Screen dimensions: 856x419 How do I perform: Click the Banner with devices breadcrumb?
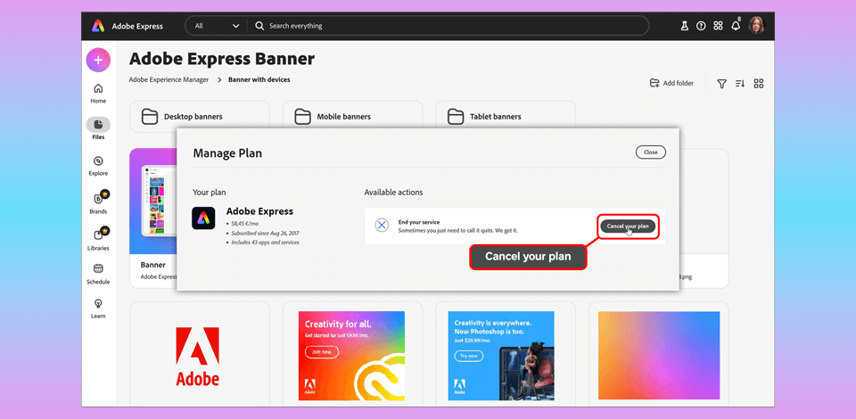(x=259, y=79)
